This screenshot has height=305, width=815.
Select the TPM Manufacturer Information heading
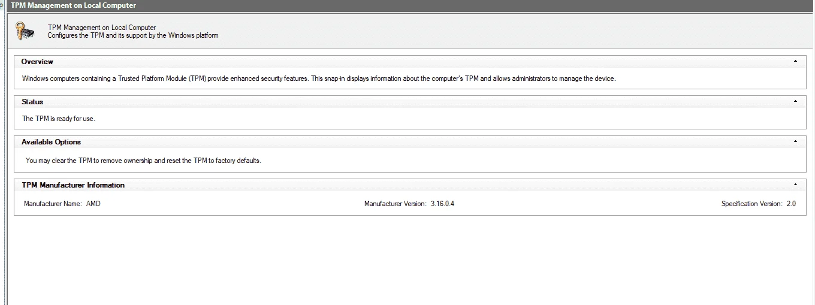click(73, 185)
